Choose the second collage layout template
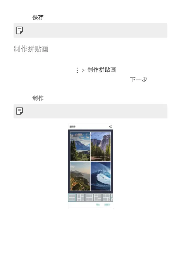181x272 pixels. coord(80,197)
